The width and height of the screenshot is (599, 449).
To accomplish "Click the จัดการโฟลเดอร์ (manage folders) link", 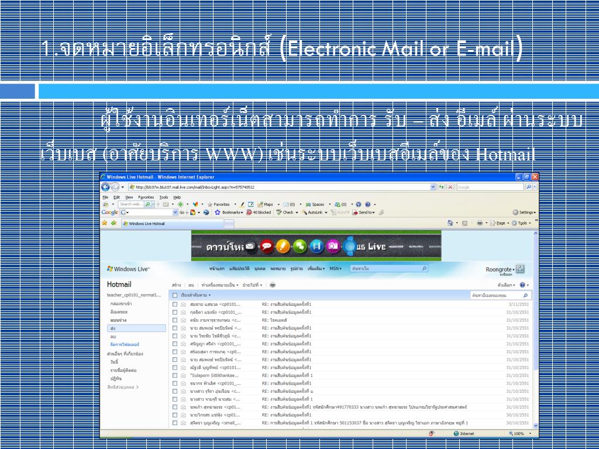I will [x=124, y=344].
